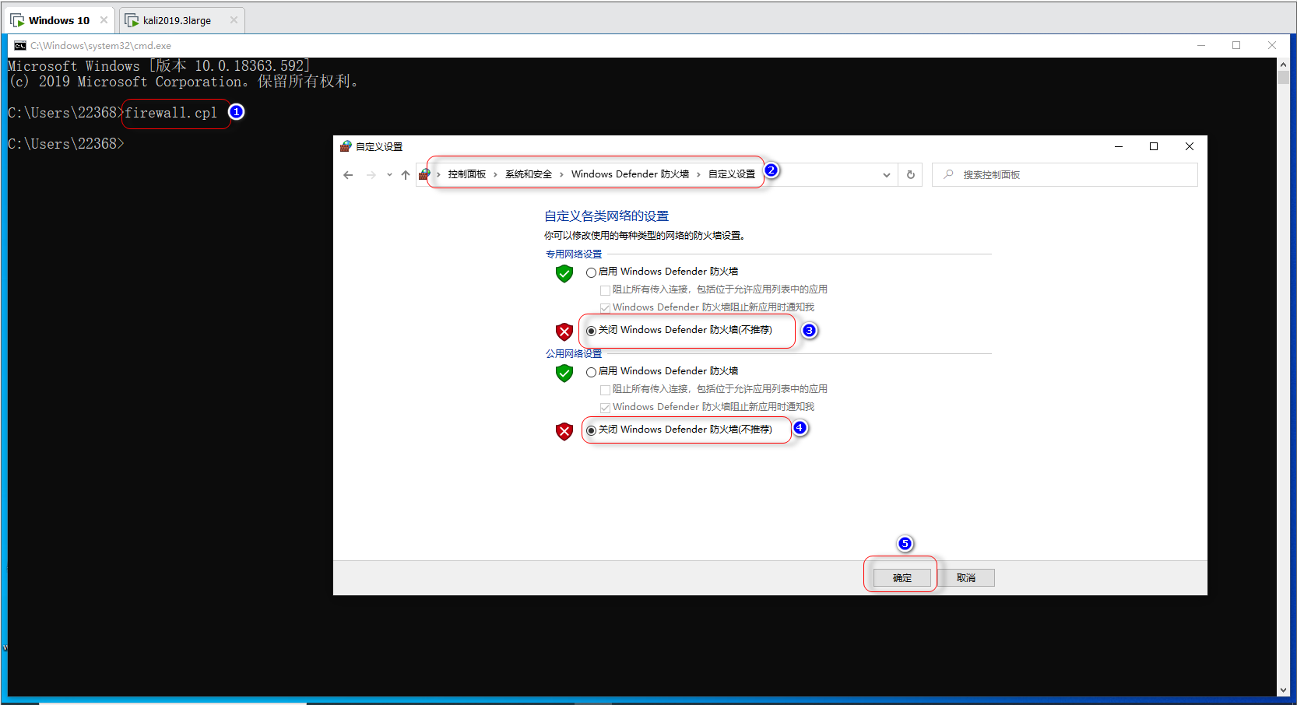Click the back navigation arrow in 自定义设置 window
Image resolution: width=1297 pixels, height=705 pixels.
pos(348,174)
